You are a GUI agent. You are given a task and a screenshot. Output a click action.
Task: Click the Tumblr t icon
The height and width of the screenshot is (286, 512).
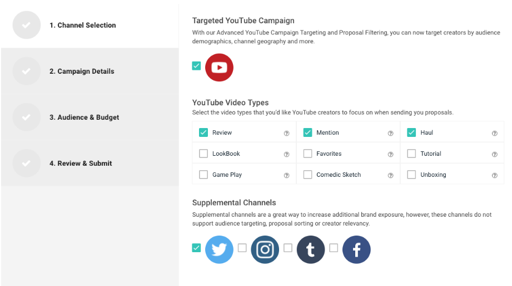pyautogui.click(x=311, y=249)
